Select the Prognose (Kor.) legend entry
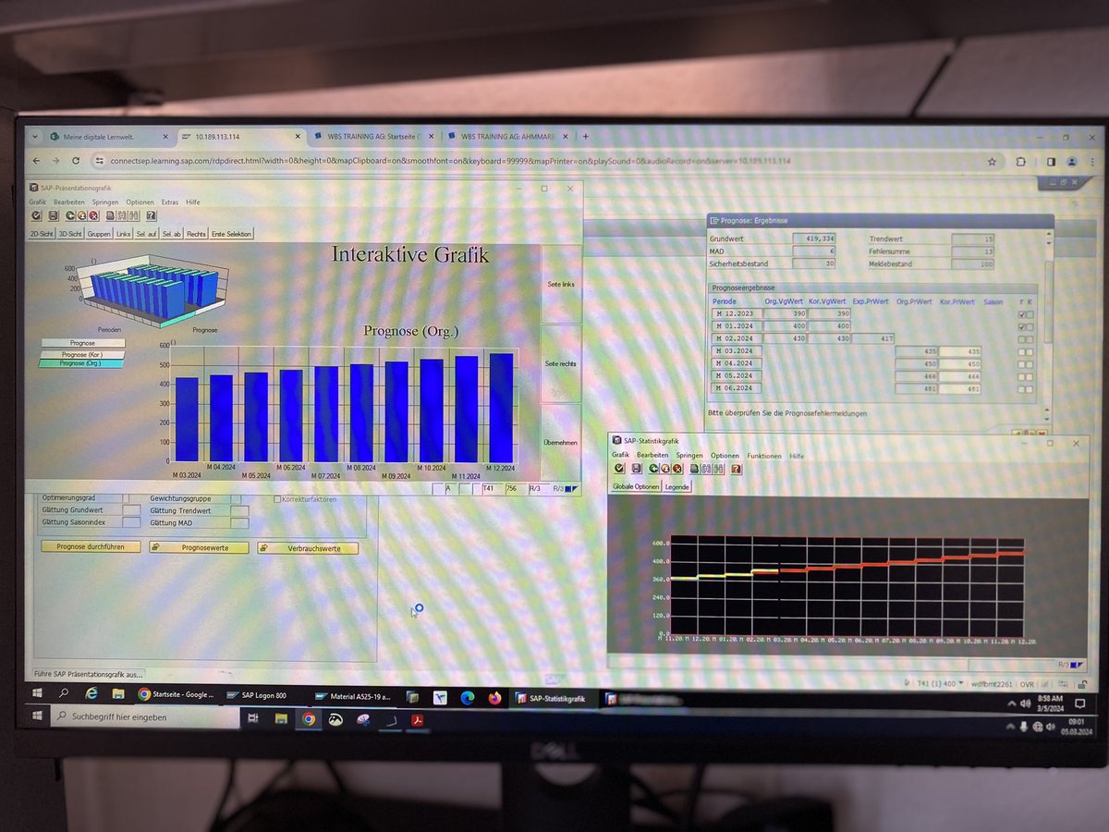 [x=82, y=353]
